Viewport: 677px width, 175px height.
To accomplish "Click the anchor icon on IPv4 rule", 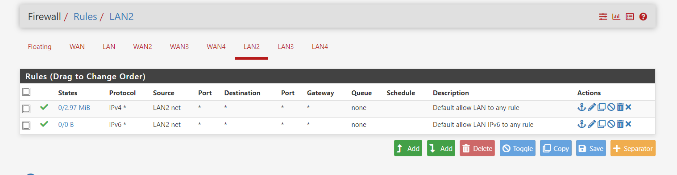I will tap(581, 107).
